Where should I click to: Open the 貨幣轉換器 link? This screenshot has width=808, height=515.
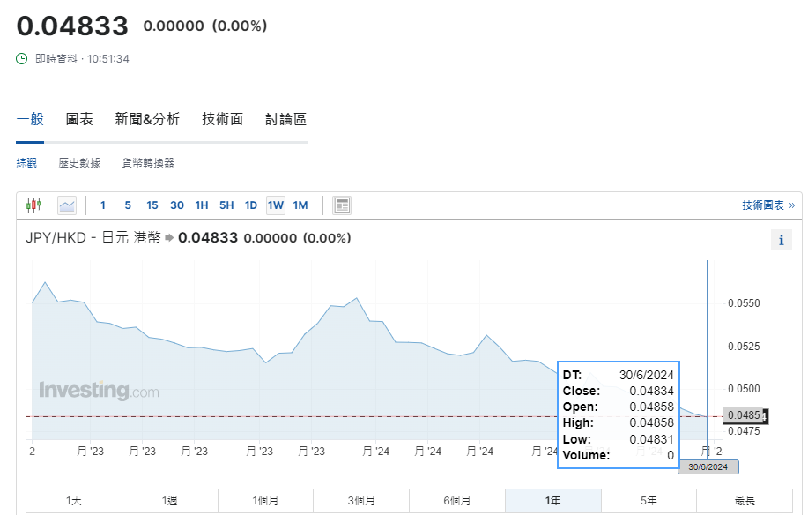pos(148,162)
